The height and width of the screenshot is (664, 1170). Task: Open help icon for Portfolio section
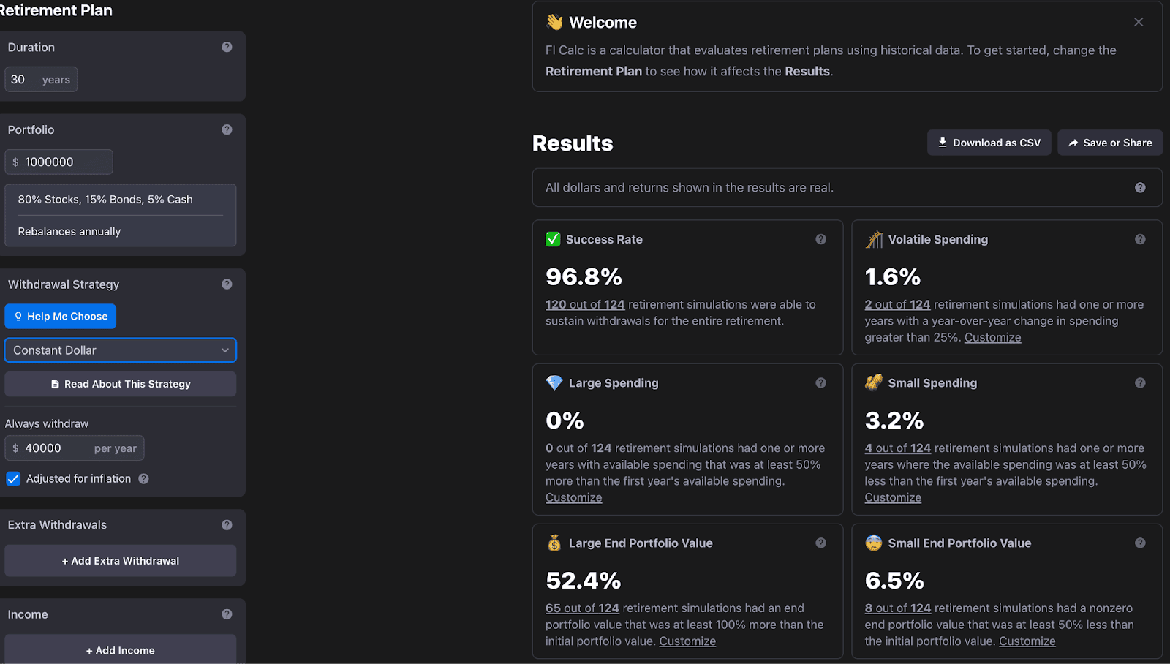pos(227,129)
